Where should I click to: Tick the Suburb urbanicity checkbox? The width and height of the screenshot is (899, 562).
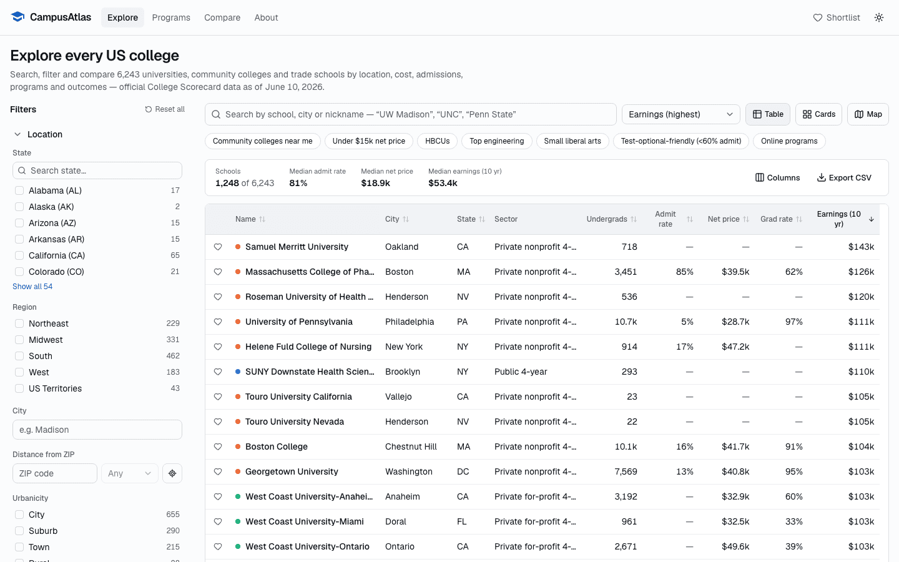pyautogui.click(x=19, y=531)
